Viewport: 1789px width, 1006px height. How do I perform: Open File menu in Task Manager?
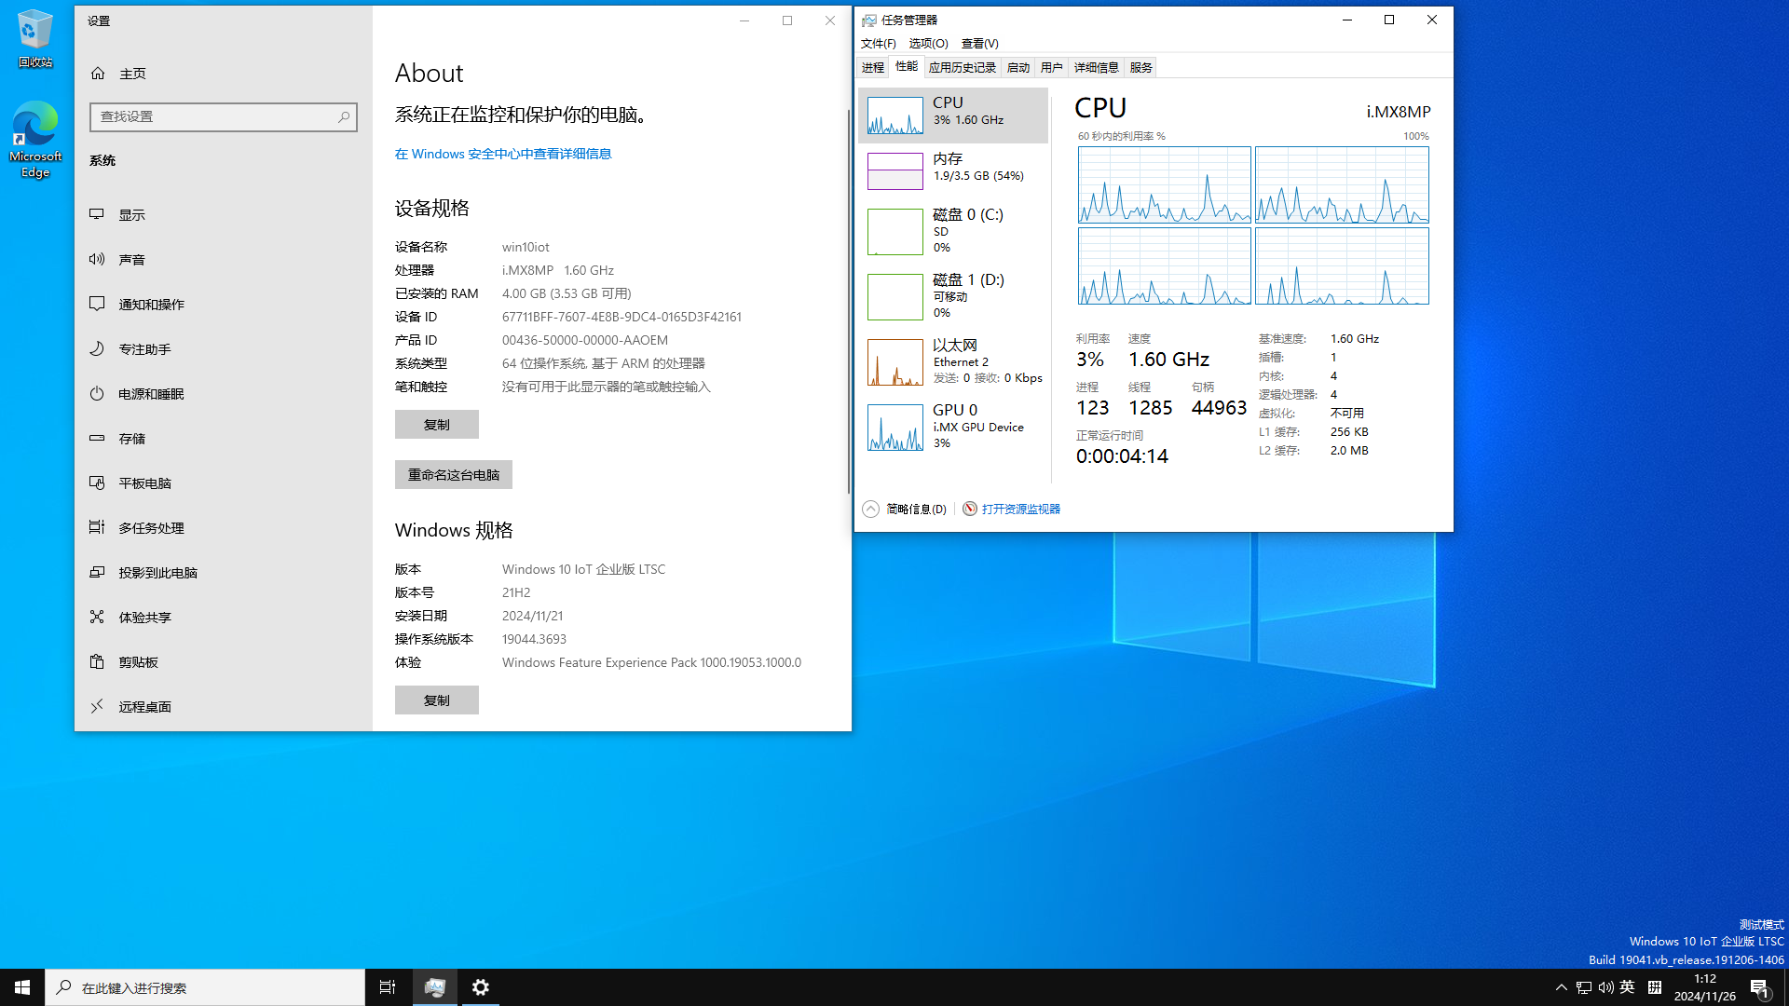pyautogui.click(x=879, y=44)
